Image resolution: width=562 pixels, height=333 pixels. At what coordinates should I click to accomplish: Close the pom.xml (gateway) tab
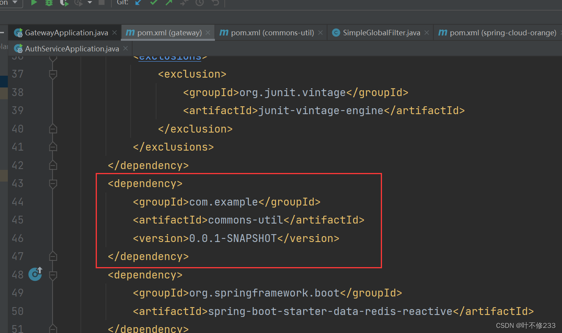tap(208, 33)
